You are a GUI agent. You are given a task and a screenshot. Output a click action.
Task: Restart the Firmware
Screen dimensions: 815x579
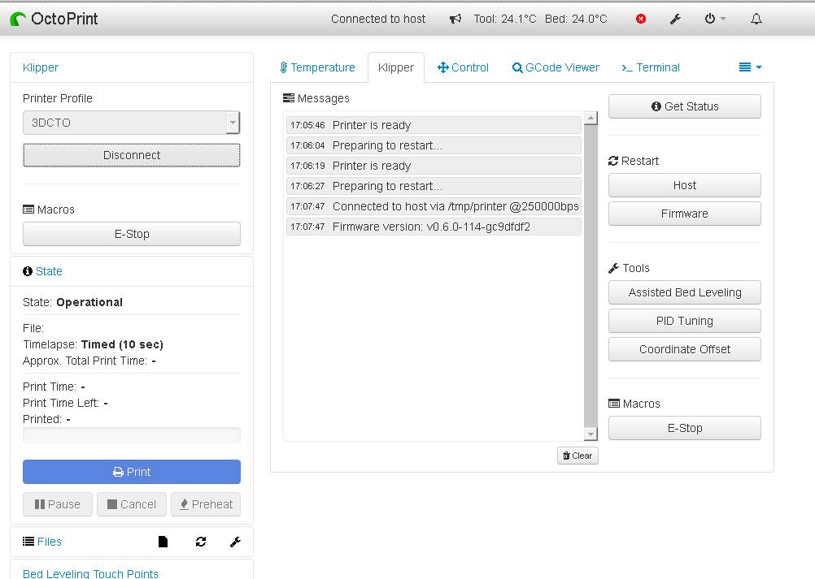(x=685, y=214)
